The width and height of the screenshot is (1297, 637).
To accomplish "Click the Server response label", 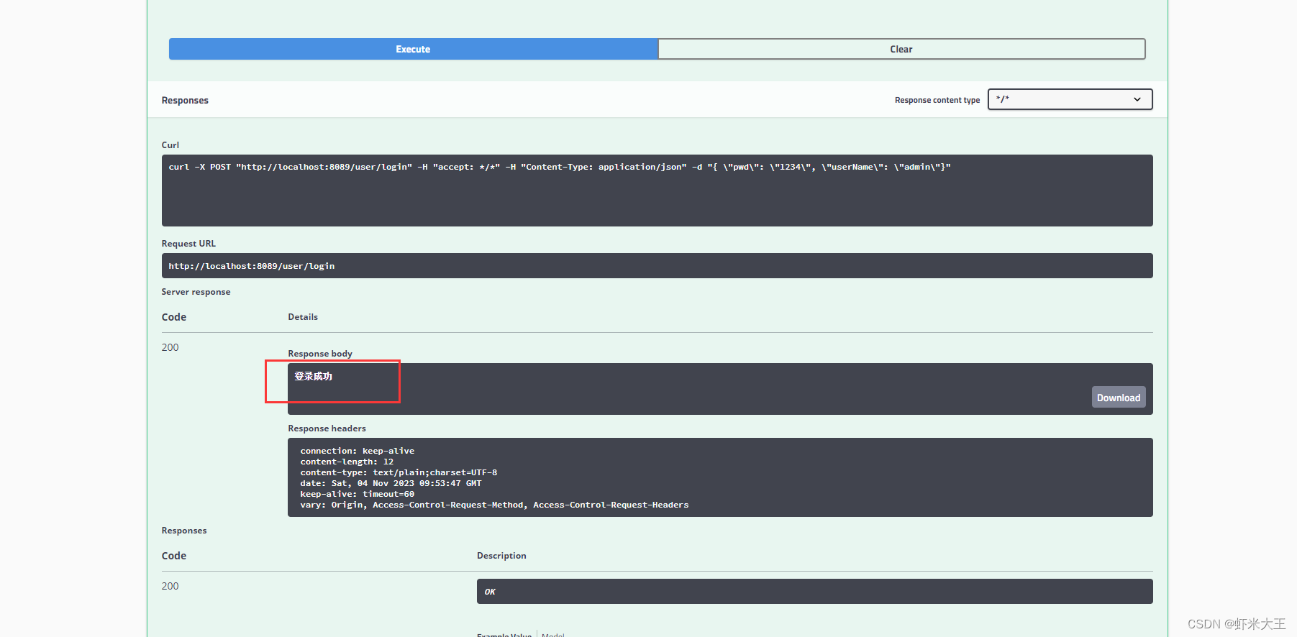I will 196,292.
